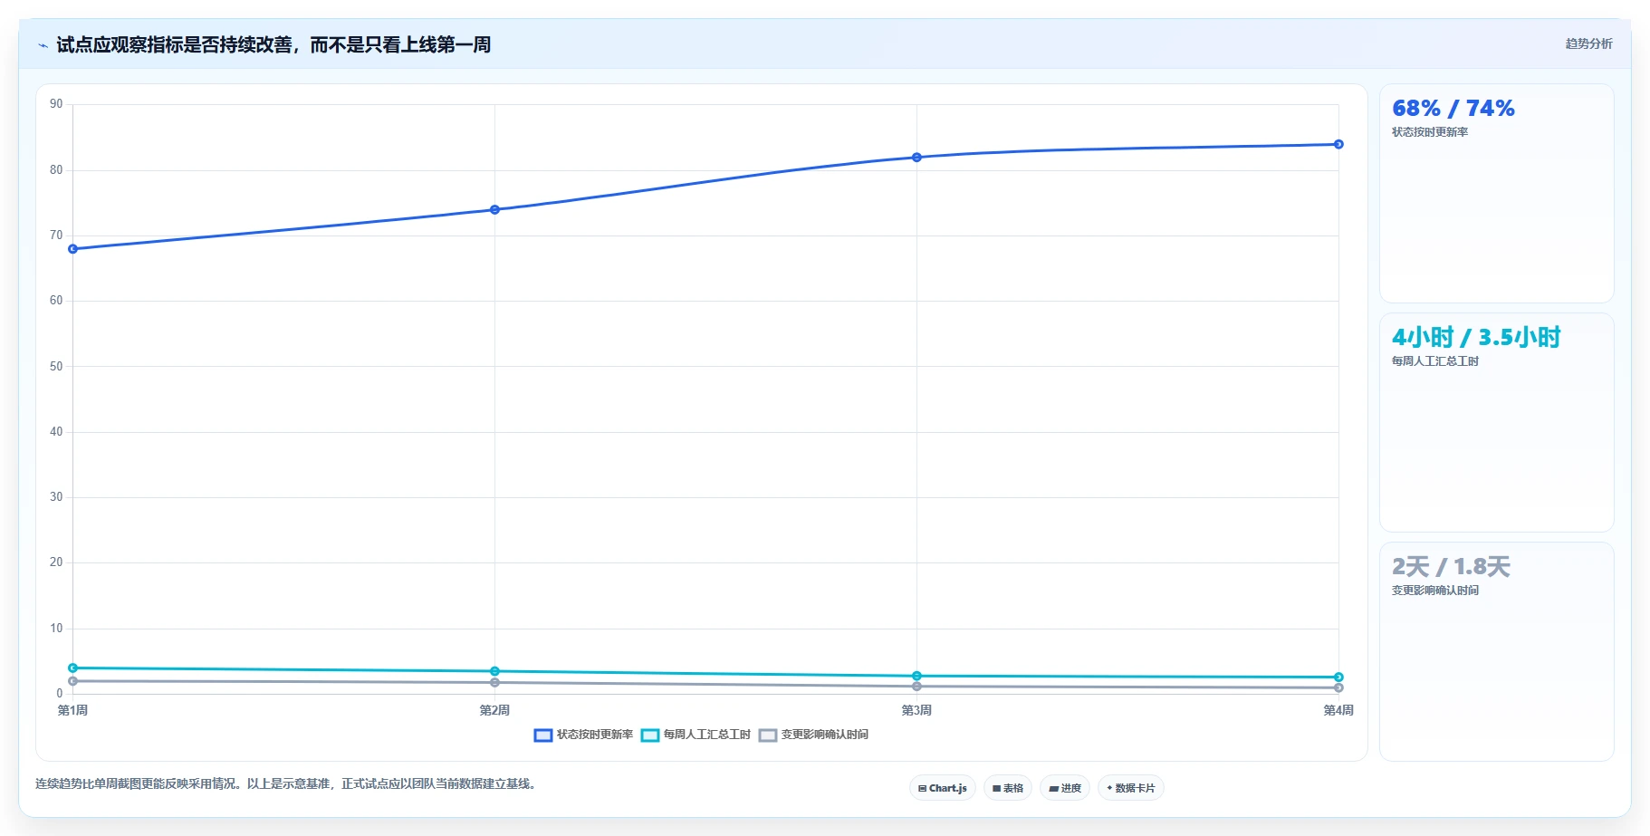The width and height of the screenshot is (1650, 836).
Task: Click the gray 变更影响确认时间 legend swatch
Action: (768, 735)
